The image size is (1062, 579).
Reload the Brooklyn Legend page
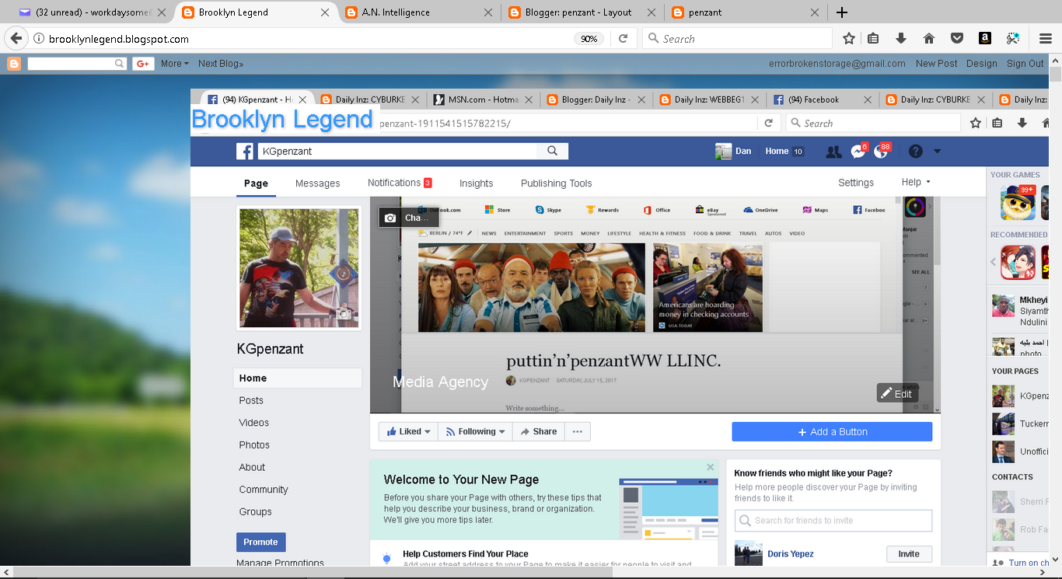[x=623, y=38]
